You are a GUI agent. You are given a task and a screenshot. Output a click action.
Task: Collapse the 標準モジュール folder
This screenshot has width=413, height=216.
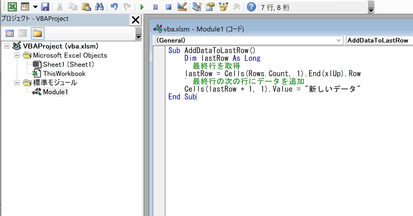pos(17,83)
